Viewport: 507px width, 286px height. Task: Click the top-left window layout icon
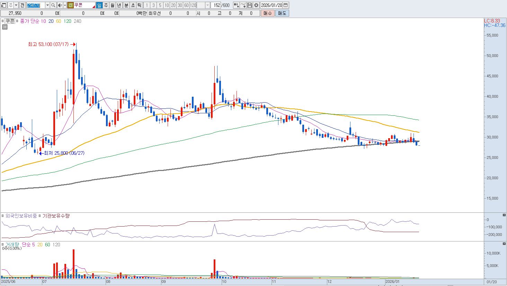[4, 5]
